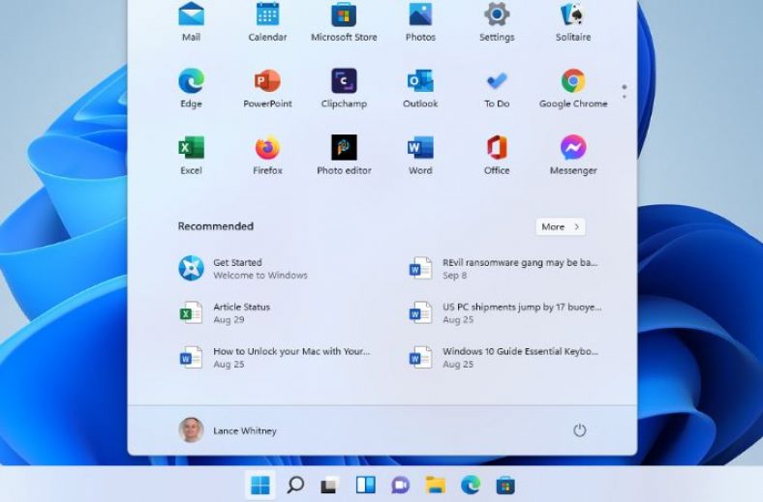Viewport: 763px width, 502px height.
Task: Launch Word
Action: (x=420, y=155)
